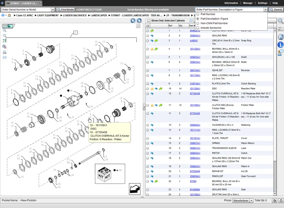Image resolution: width=284 pixels, height=208 pixels.
Task: Select the TRANSMISSION SLEEVE description text
Action: click(224, 148)
